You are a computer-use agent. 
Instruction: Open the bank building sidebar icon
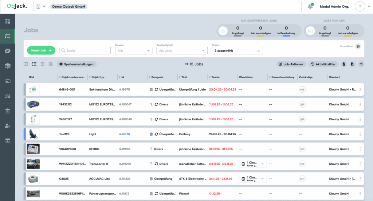point(7,111)
